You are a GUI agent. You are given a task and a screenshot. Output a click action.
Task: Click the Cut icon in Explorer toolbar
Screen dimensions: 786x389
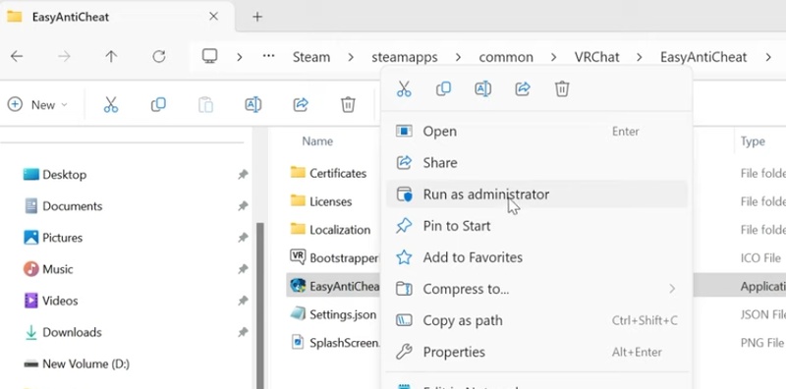(x=111, y=105)
